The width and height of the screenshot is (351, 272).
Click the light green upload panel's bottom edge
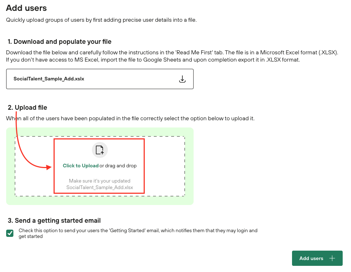click(x=100, y=201)
